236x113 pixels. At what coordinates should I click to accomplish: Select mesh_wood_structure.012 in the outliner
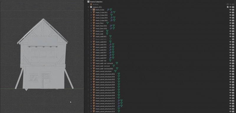[105, 103]
